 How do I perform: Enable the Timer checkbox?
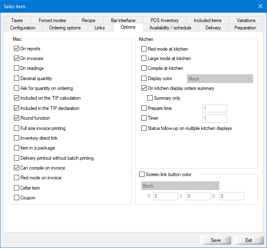point(144,118)
